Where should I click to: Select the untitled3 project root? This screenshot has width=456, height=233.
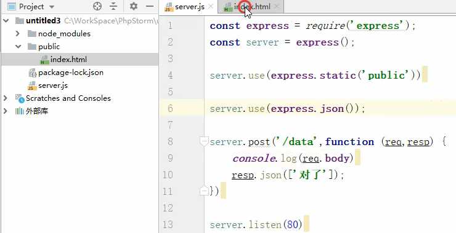tap(43, 21)
